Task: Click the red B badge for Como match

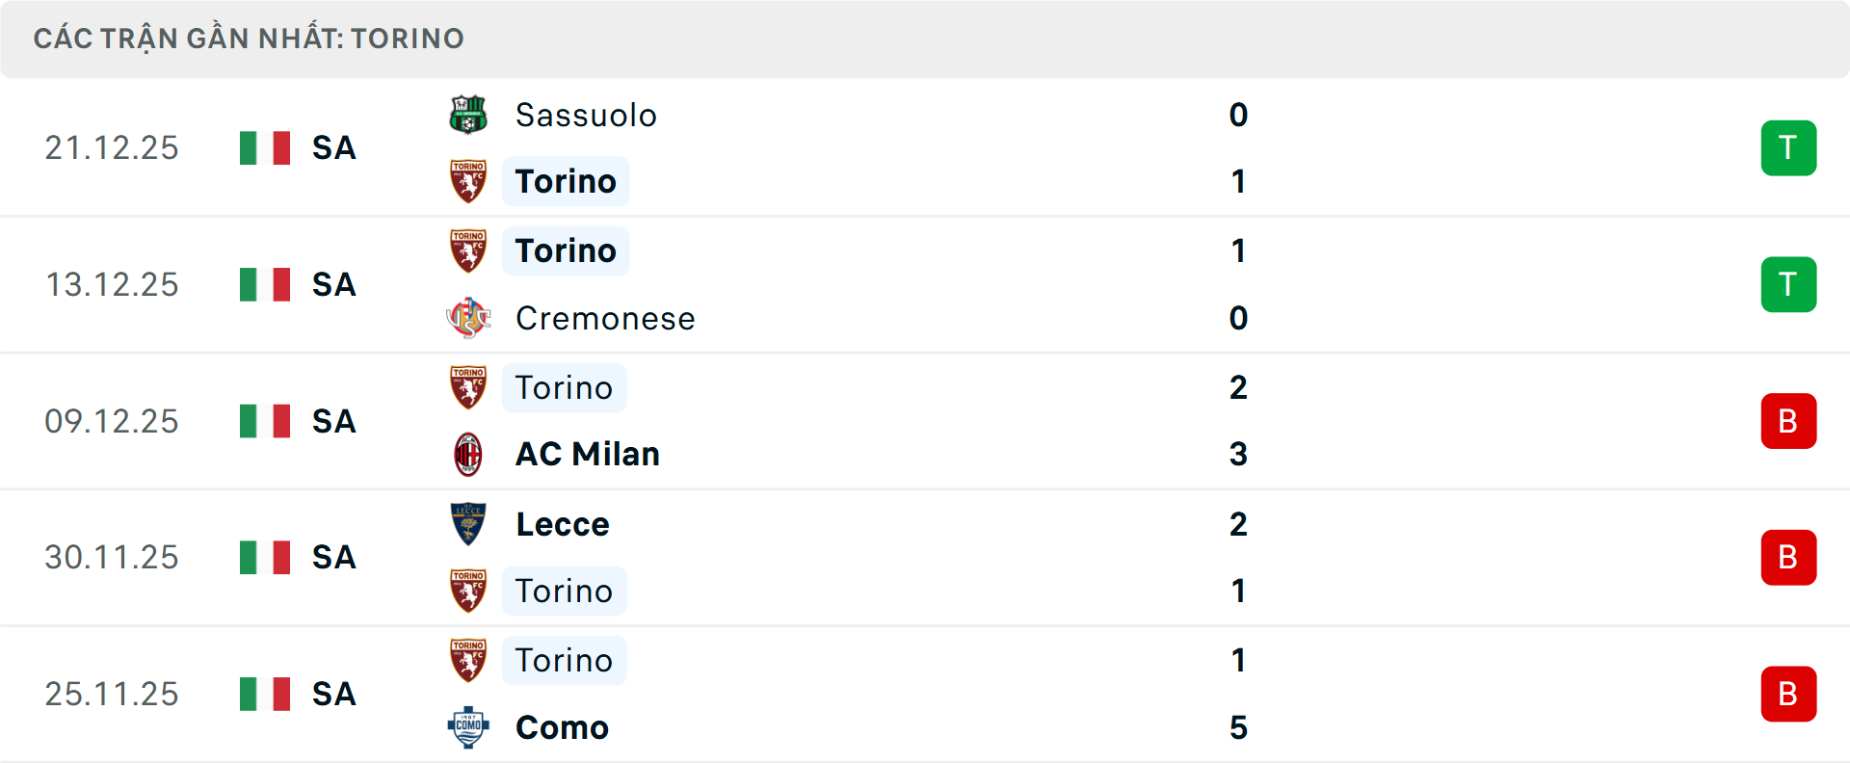Action: pyautogui.click(x=1788, y=695)
